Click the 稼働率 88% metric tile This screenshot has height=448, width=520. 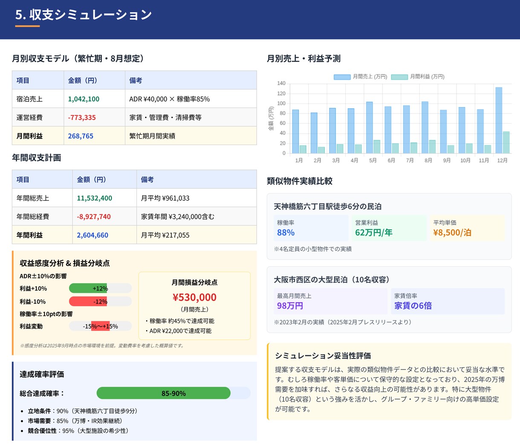(x=311, y=228)
